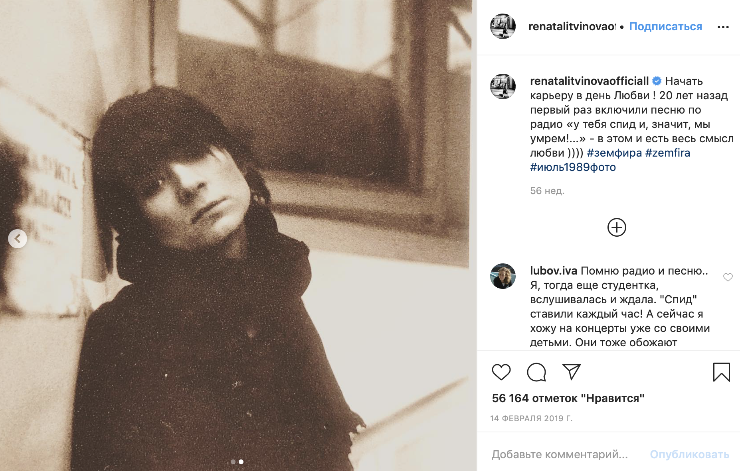Screen dimensions: 740x471
Task: Share post using paper plane icon
Action: (571, 372)
